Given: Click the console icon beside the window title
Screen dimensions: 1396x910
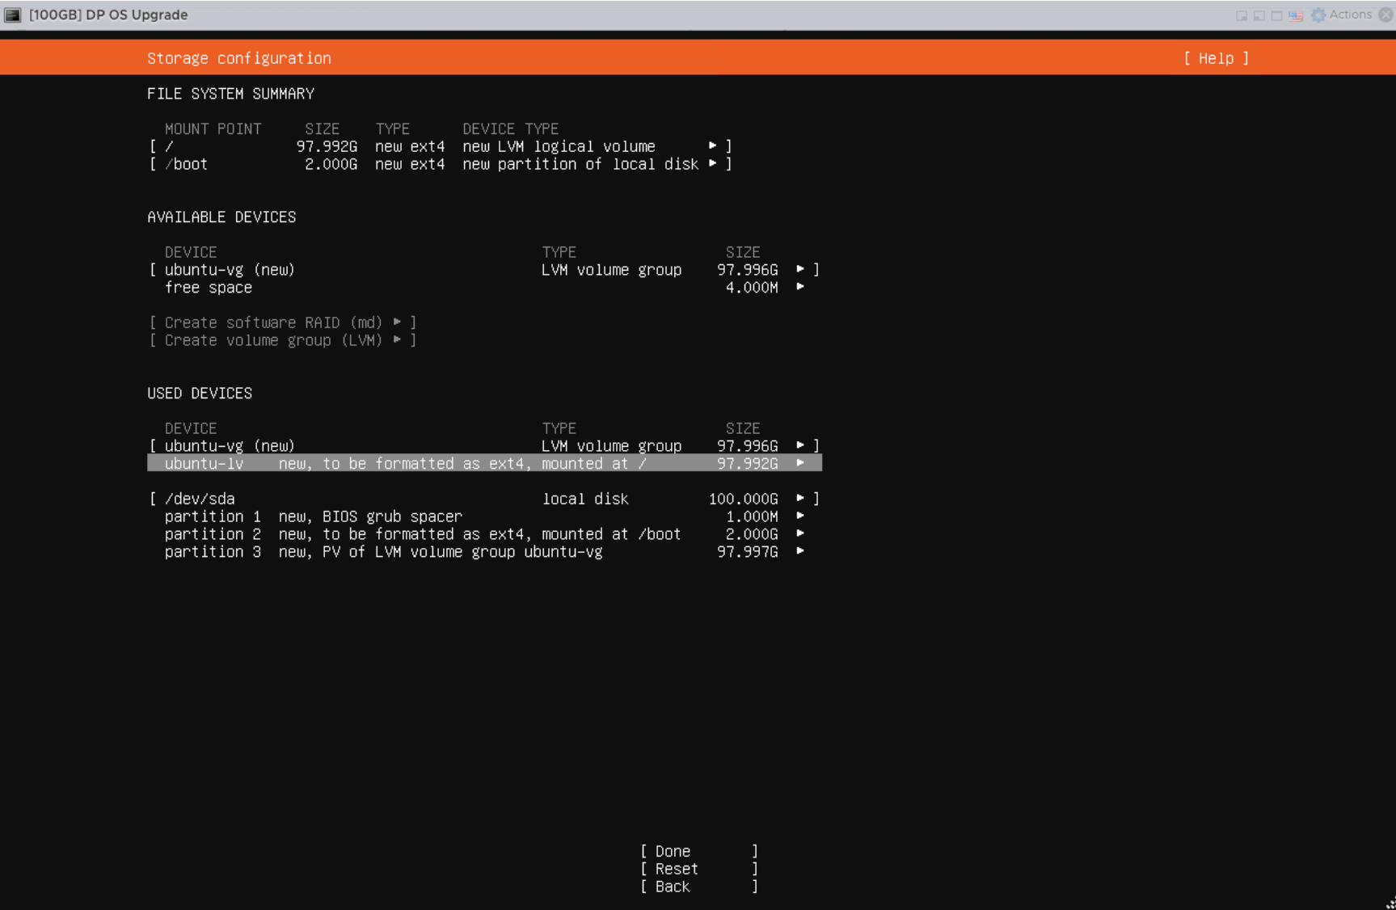Looking at the screenshot, I should [x=13, y=15].
